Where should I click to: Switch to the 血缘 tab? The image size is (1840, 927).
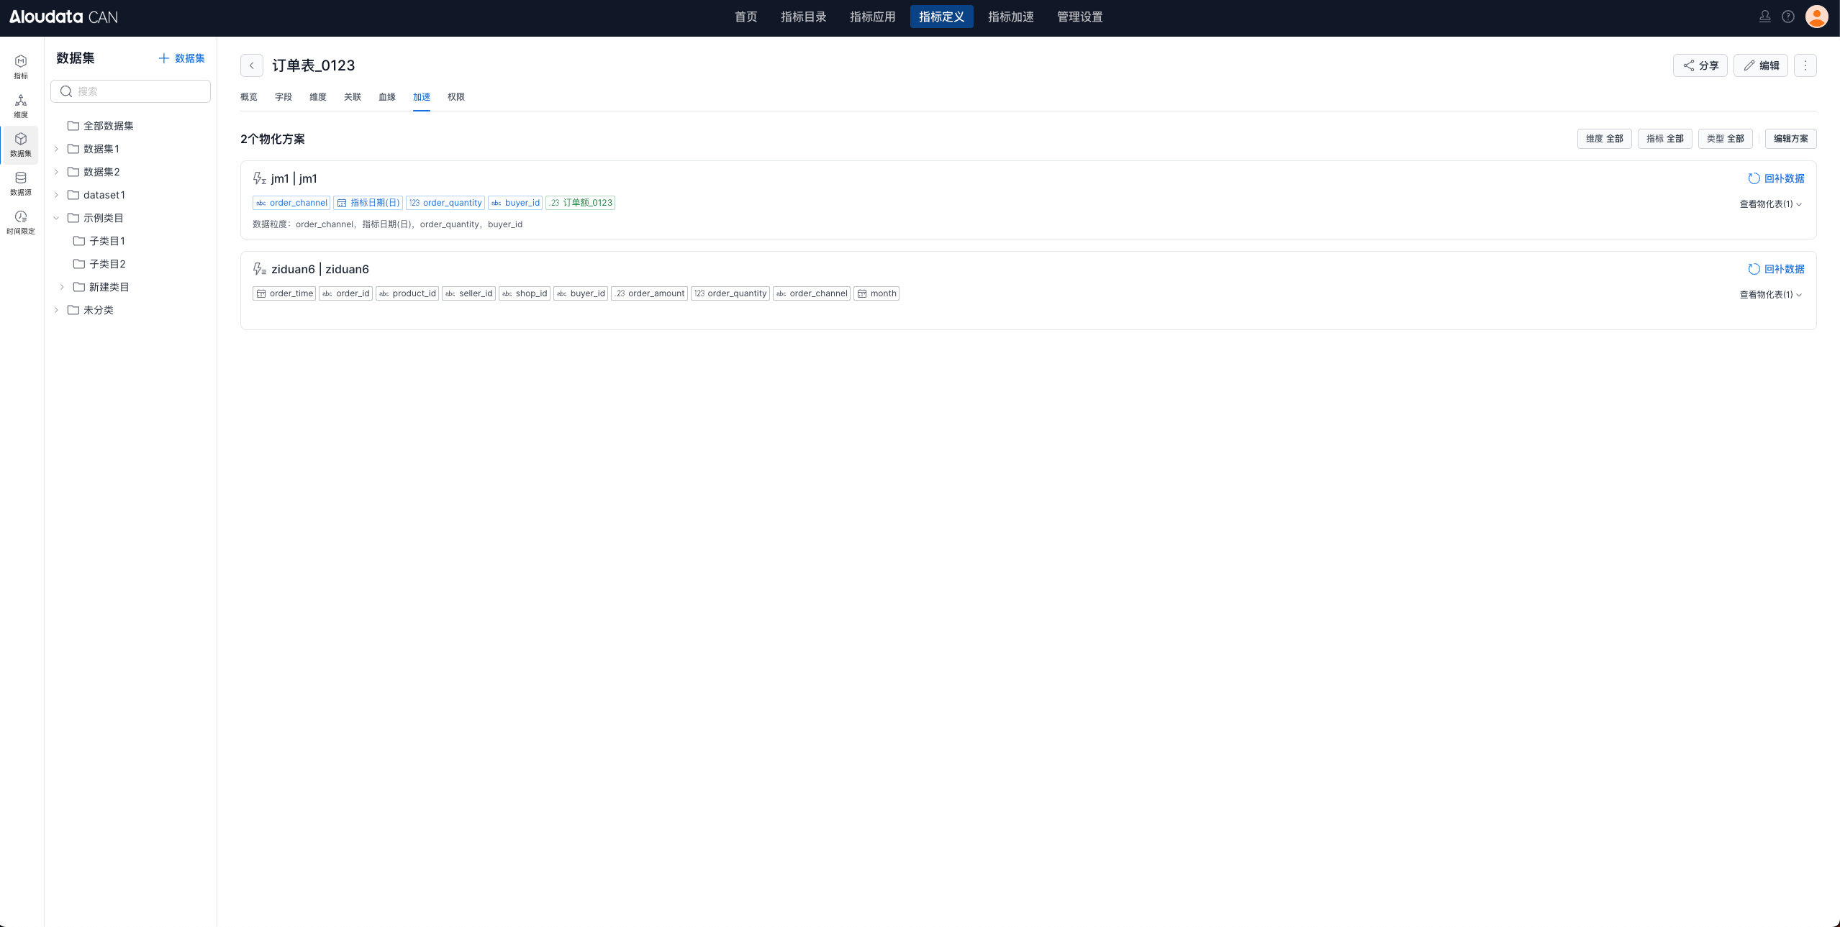(387, 97)
